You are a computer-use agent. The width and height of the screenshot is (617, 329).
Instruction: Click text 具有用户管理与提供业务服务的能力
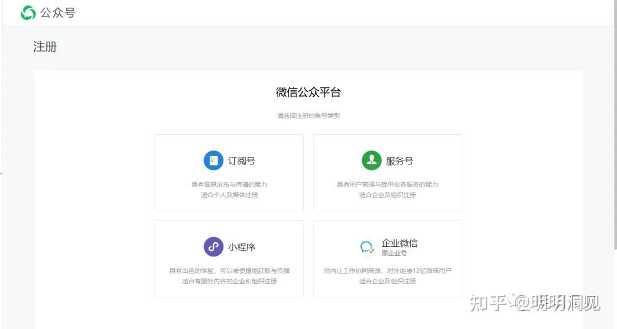coord(387,184)
